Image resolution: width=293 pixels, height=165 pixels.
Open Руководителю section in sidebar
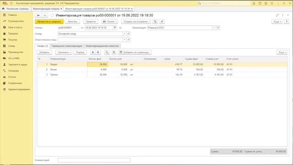tap(16, 21)
